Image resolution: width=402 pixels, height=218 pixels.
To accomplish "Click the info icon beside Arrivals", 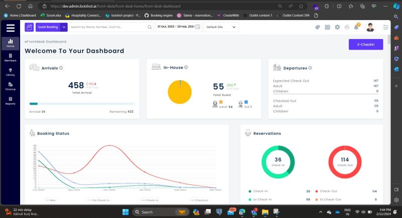I will pyautogui.click(x=61, y=68).
